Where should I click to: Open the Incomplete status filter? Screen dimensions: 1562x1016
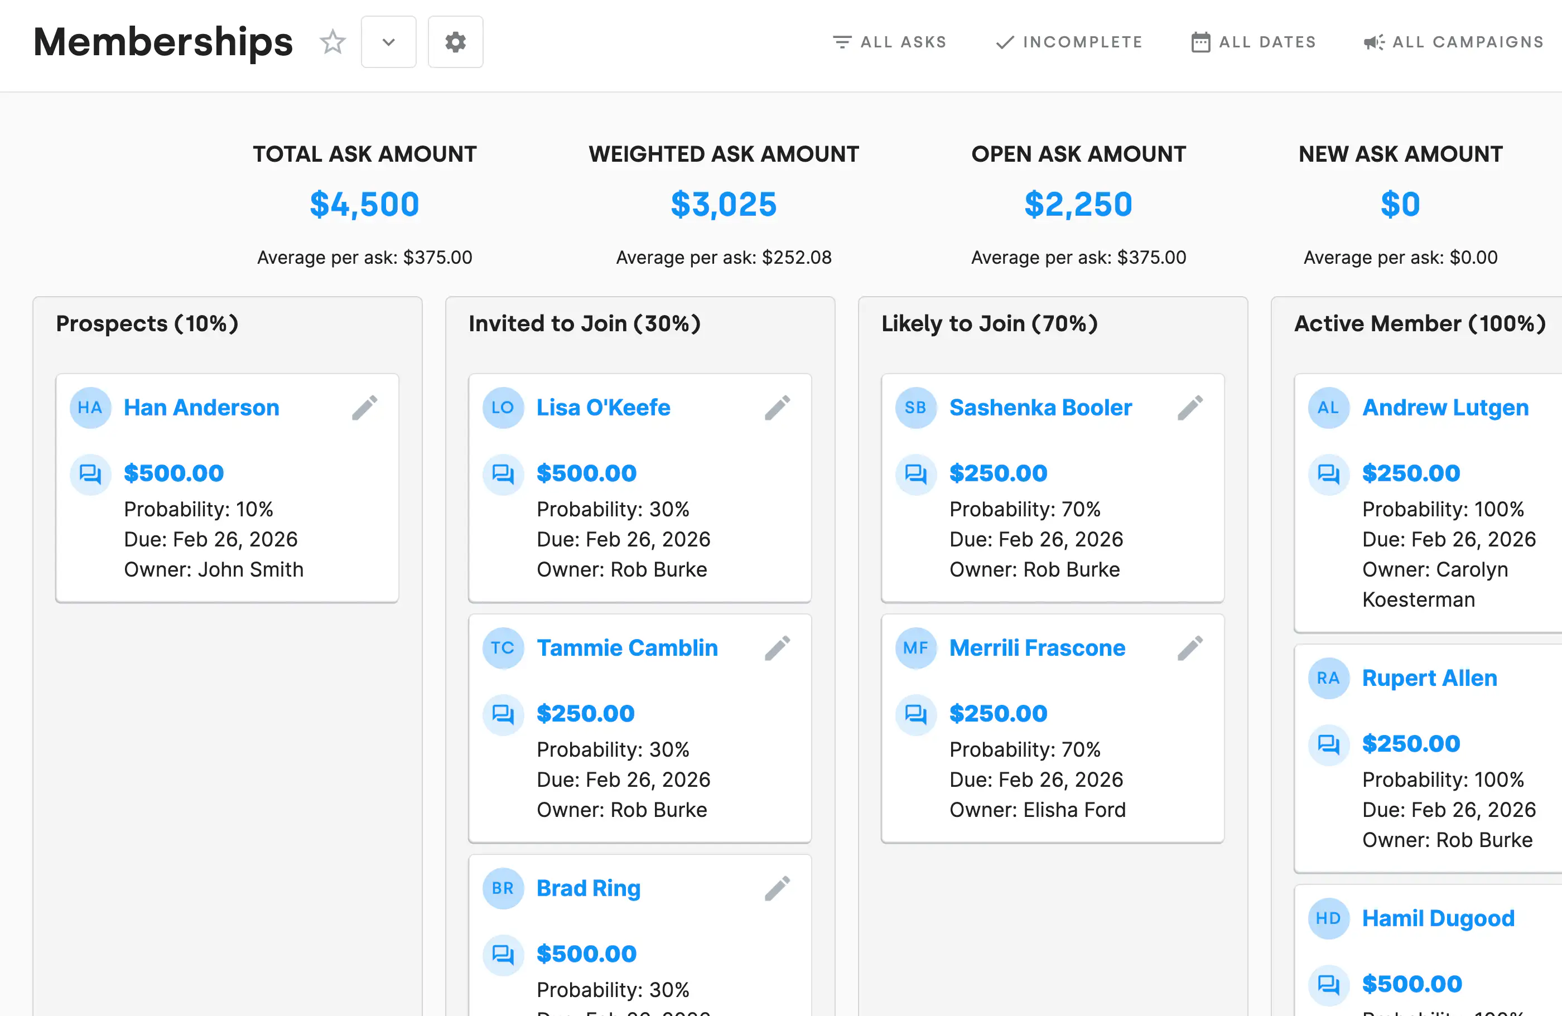(x=1069, y=42)
